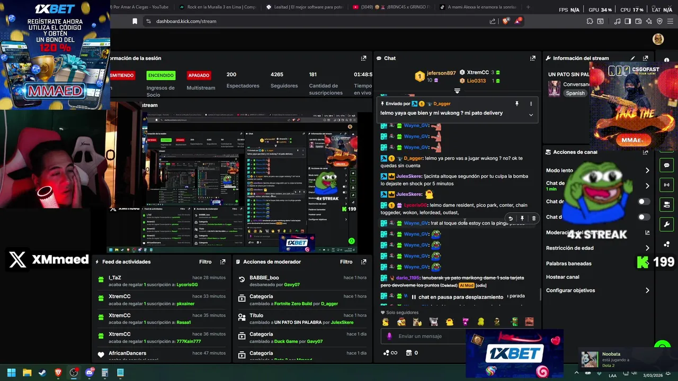Image resolution: width=678 pixels, height=381 pixels.
Task: Open Brave Shields lion icon
Action: coord(505,21)
